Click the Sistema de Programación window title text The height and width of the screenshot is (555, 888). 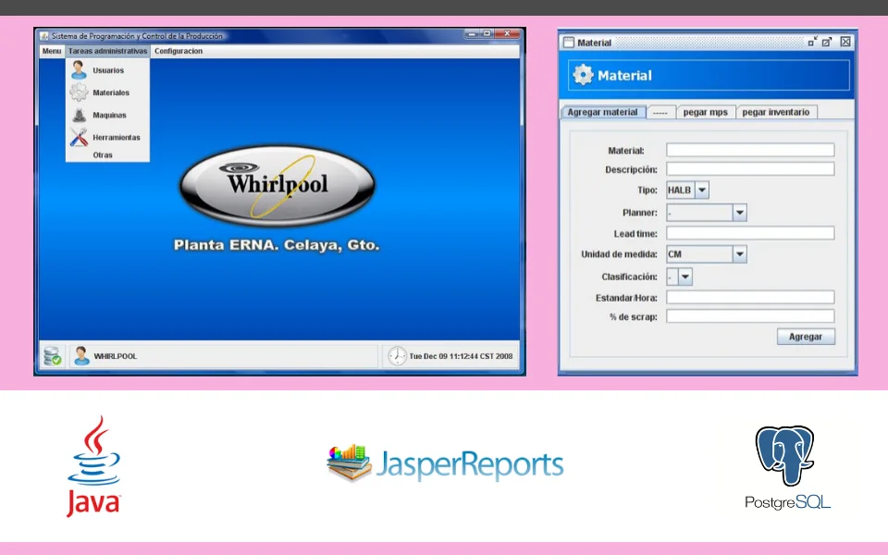[137, 36]
